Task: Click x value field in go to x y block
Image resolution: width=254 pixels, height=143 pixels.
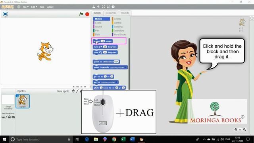Action: click(x=105, y=77)
